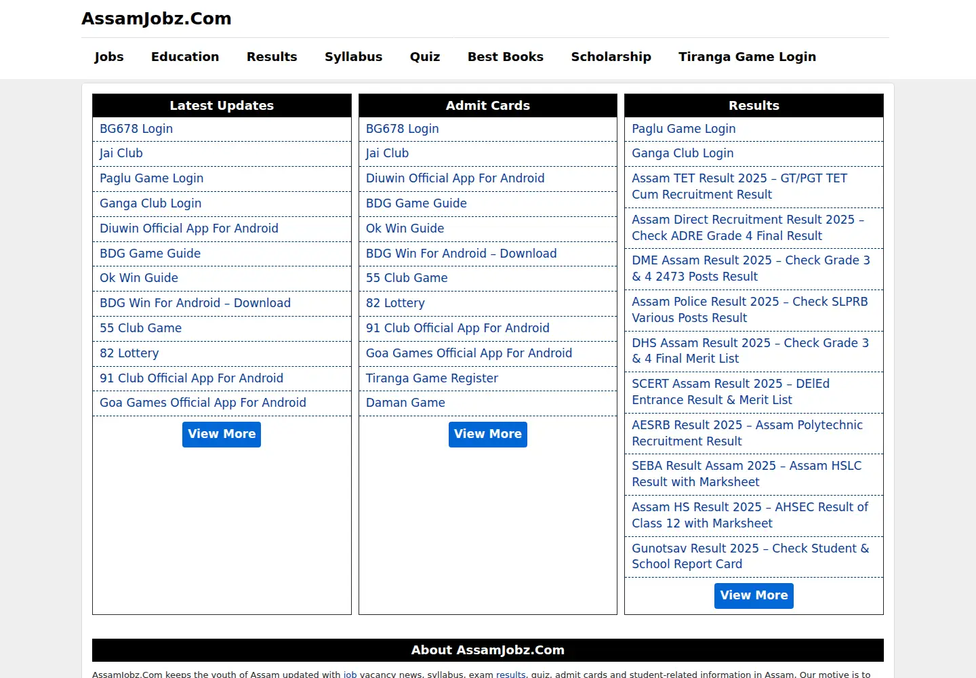
Task: Open Assam Direct Recruitment Result 2025 link
Action: tap(748, 228)
